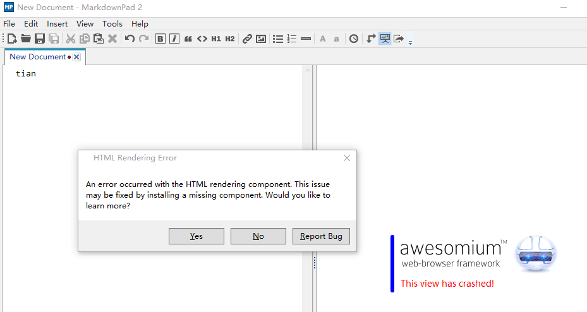Click 'This view has crashed!' text
Viewport: 587px width, 312px height.
pos(447,284)
